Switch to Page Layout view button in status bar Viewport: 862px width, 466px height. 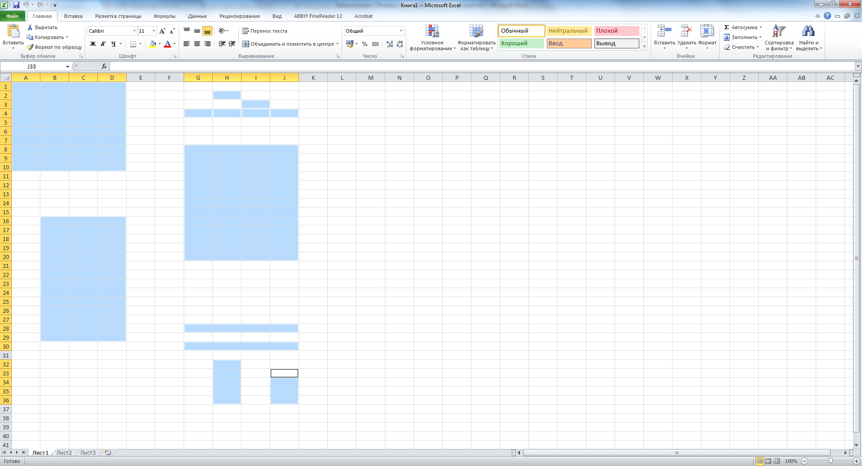point(768,461)
